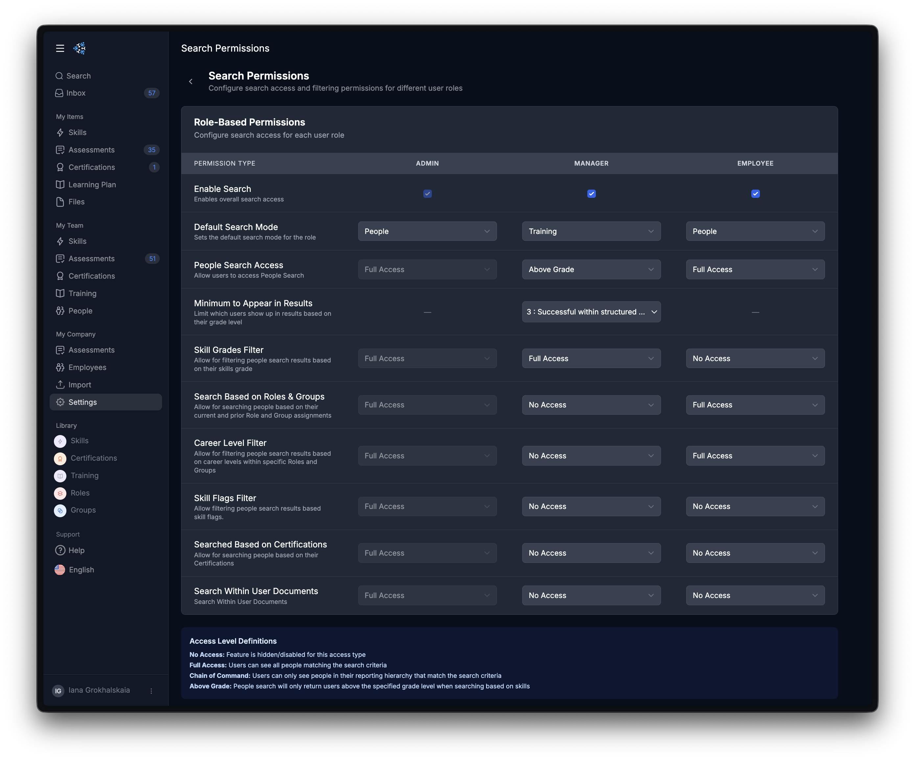Select Settings in the sidebar
Viewport: 915px width, 761px height.
(x=82, y=402)
